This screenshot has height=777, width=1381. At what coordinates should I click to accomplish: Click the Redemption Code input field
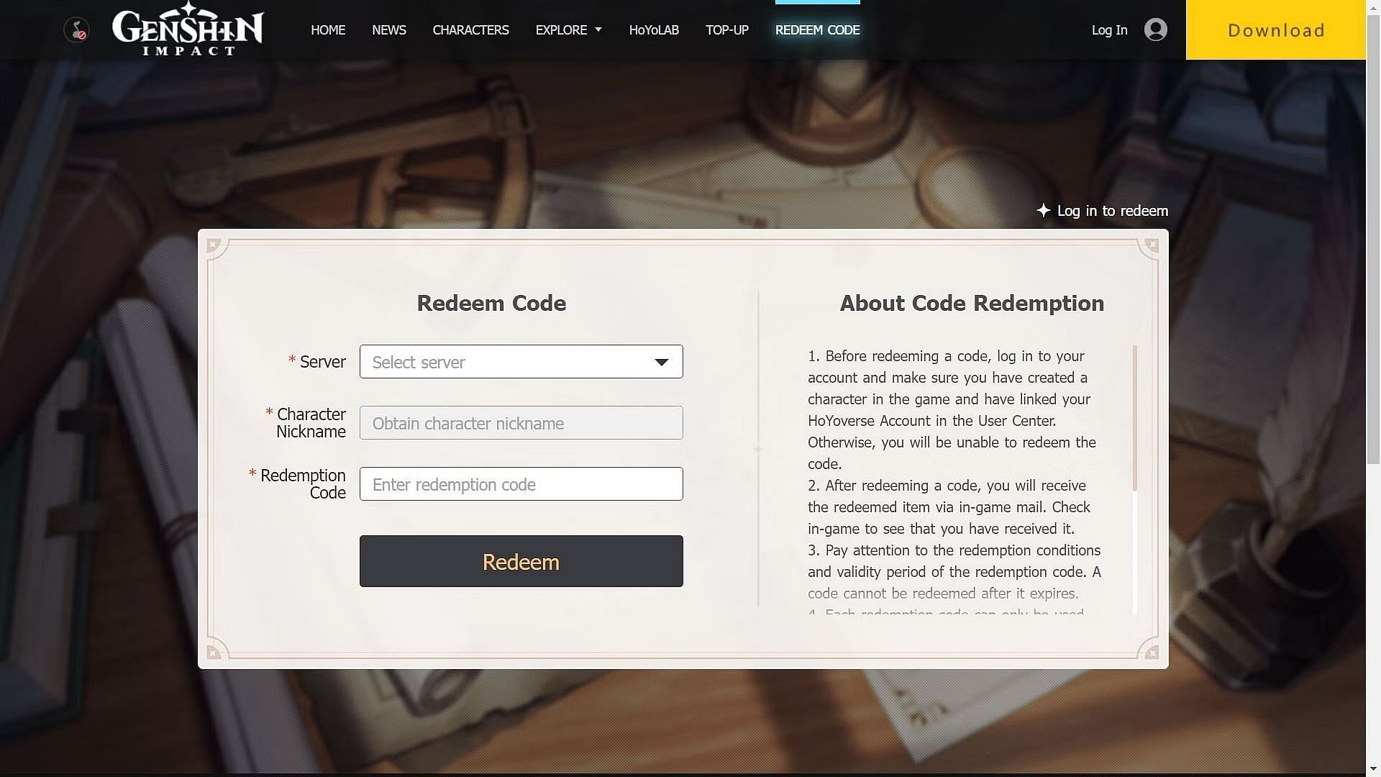(x=521, y=483)
